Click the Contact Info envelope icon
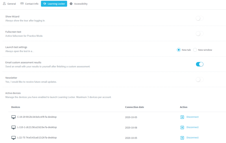The image size is (226, 143). point(22,4)
